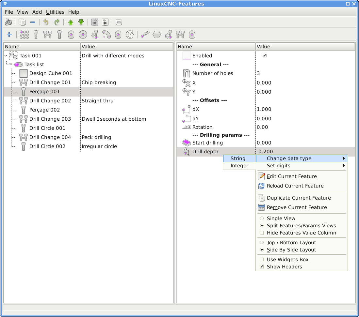Open the Utilities menu

(x=55, y=12)
